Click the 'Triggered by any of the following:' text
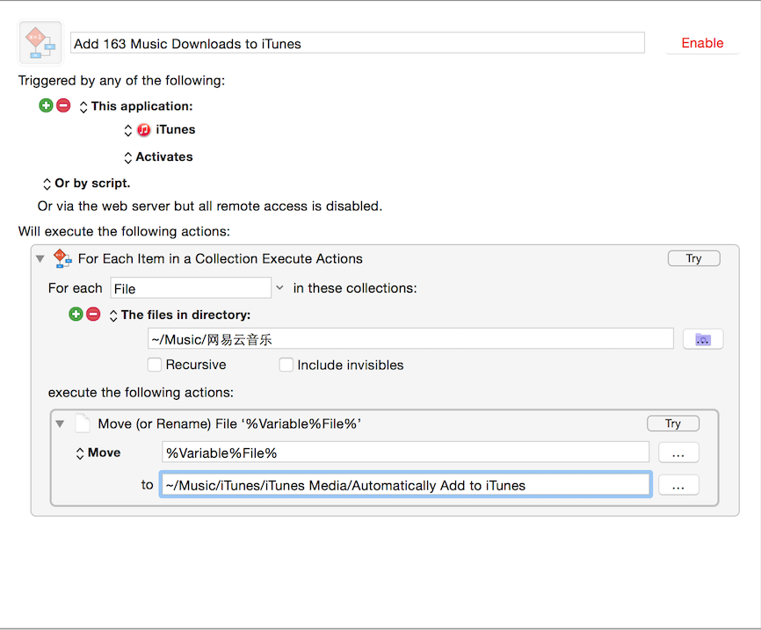Image resolution: width=761 pixels, height=630 pixels. [122, 81]
